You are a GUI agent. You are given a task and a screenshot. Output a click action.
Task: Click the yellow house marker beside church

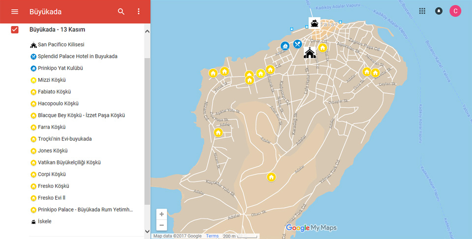tap(323, 48)
